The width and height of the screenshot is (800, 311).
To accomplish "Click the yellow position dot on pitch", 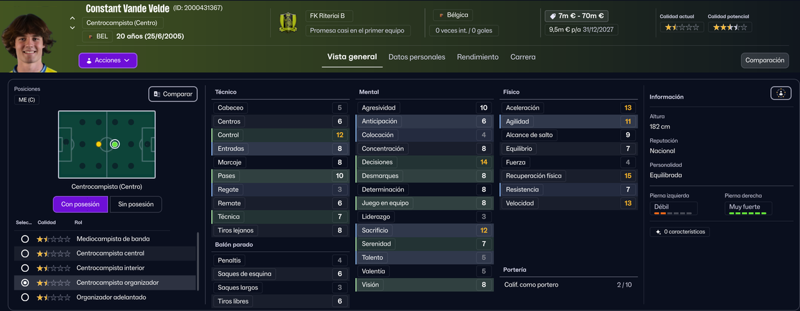I will pyautogui.click(x=98, y=144).
